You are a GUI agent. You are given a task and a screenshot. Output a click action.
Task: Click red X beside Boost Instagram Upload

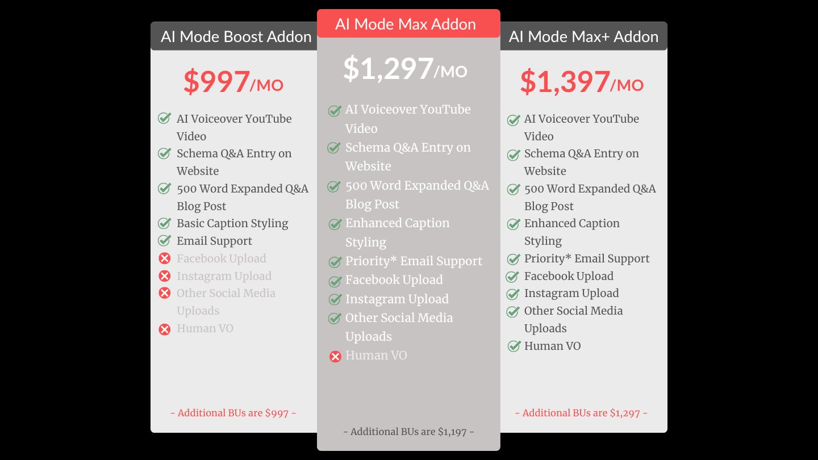[x=165, y=276]
